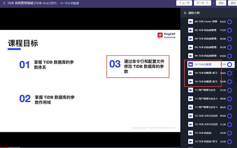Screen dimensions: 237x148
Task: Open '10: TiDB 的配置-练习' title lasting 14:43
Action: point(206,73)
